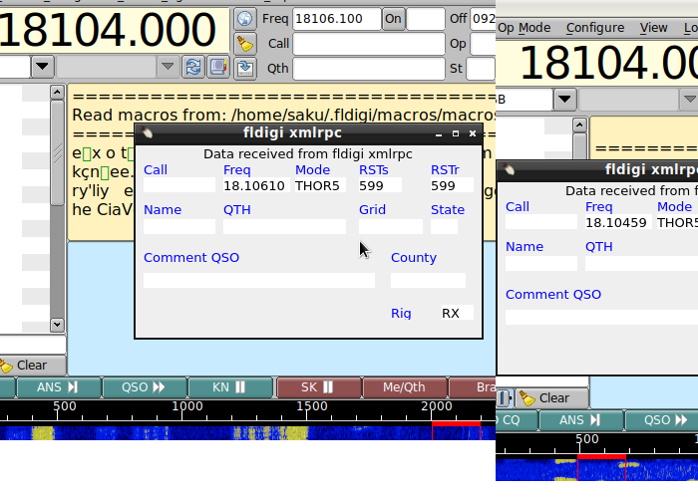Viewport: 698px width, 498px height.
Task: Click the State field in xmlrpc dialog
Action: 444,226
